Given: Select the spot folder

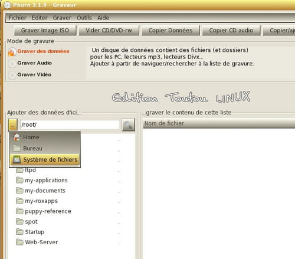Looking at the screenshot, I should [x=31, y=222].
